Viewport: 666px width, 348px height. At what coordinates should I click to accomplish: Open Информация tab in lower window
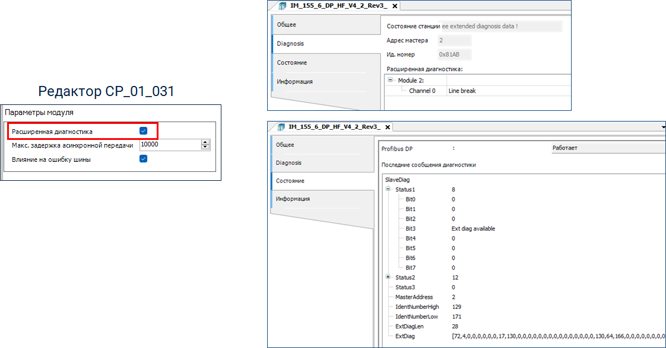click(x=294, y=199)
